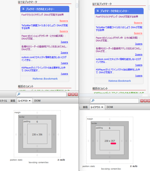This screenshot has width=150, height=171.
Task: Click the 230 x 356 content size in left layout
Action: [37, 134]
